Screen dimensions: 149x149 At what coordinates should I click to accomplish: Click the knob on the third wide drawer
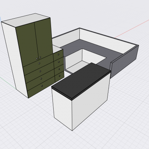[41, 79]
